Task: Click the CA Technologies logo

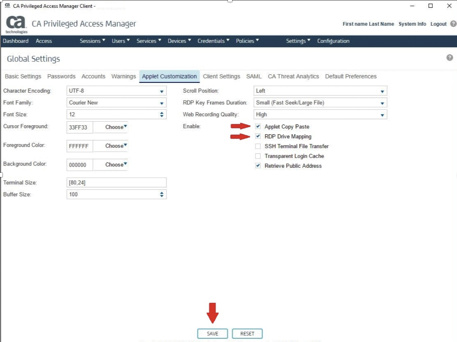Action: [x=16, y=24]
